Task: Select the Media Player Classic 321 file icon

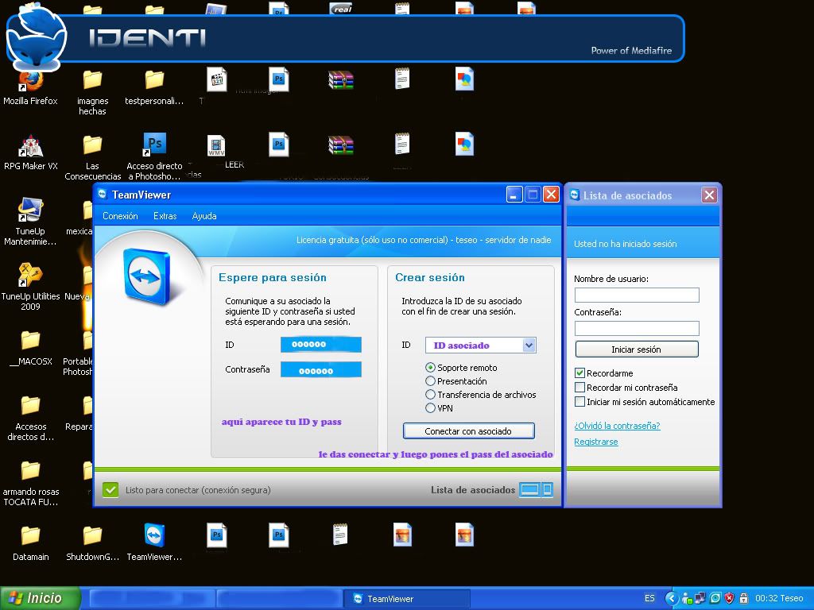Action: click(x=216, y=79)
